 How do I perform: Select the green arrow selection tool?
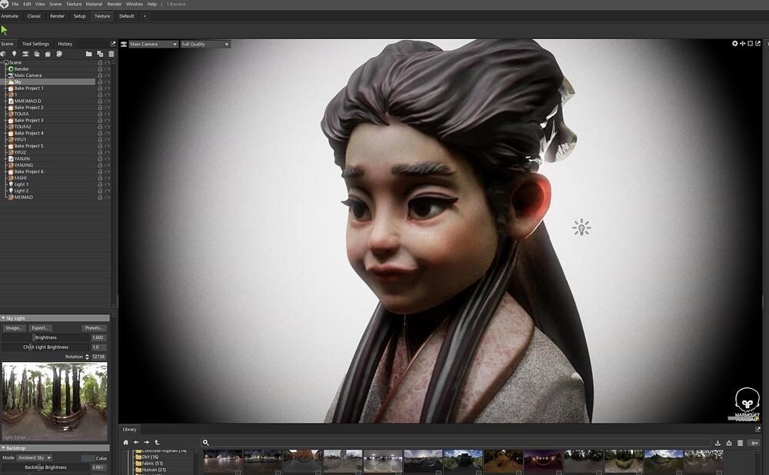pyautogui.click(x=5, y=31)
